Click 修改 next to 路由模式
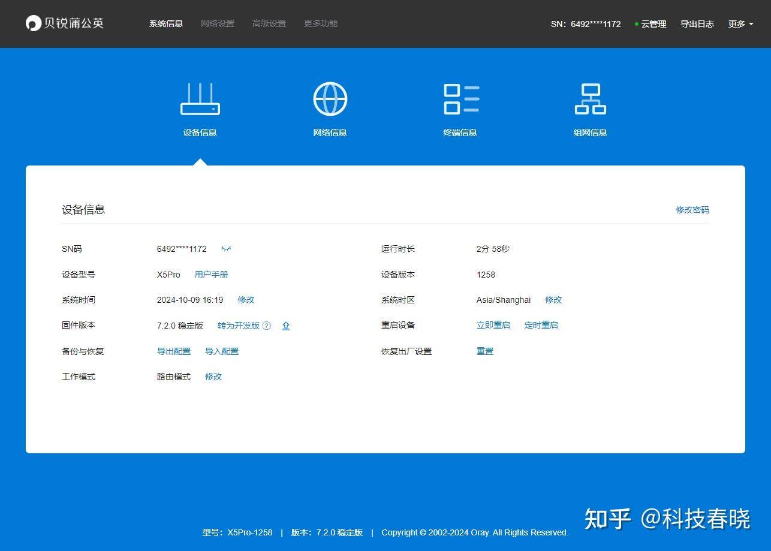771x551 pixels. coord(213,377)
